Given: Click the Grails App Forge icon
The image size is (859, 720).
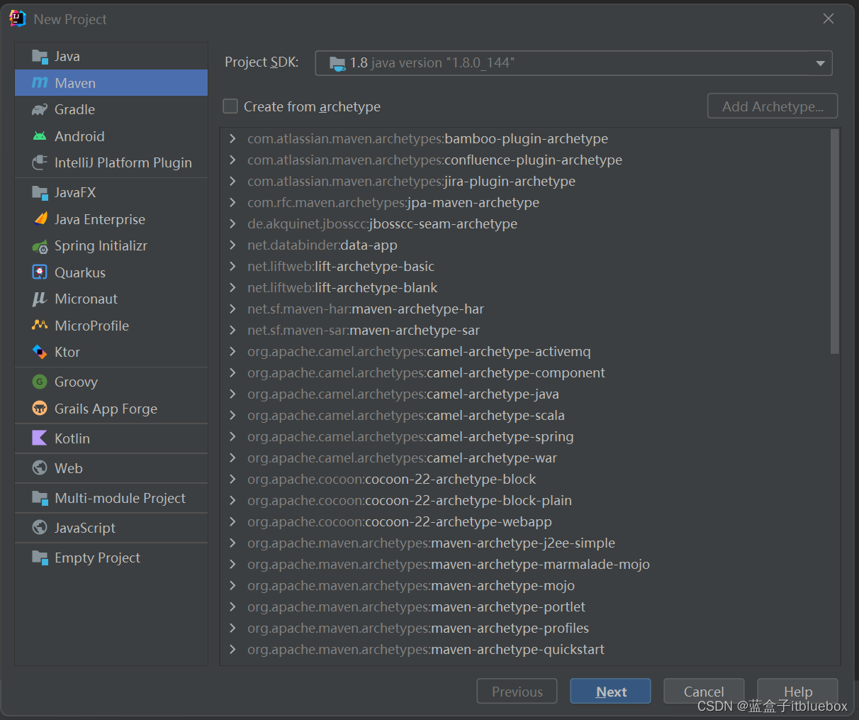Looking at the screenshot, I should point(40,409).
